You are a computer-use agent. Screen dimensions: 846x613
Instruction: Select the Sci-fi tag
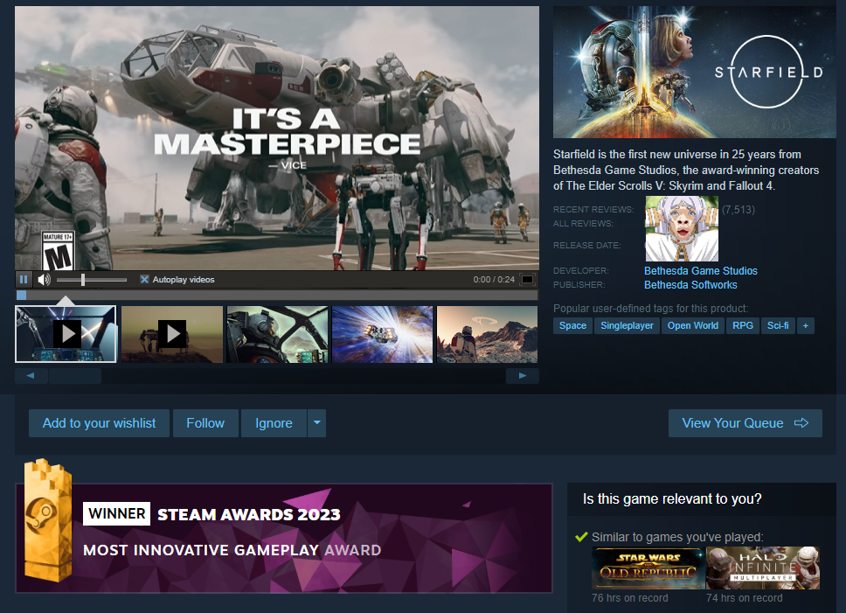(778, 325)
